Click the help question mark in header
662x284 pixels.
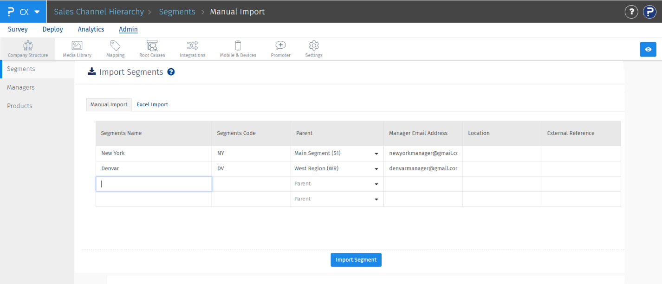(631, 12)
